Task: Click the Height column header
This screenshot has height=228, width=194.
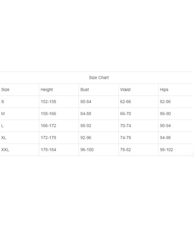Action: coord(47,89)
